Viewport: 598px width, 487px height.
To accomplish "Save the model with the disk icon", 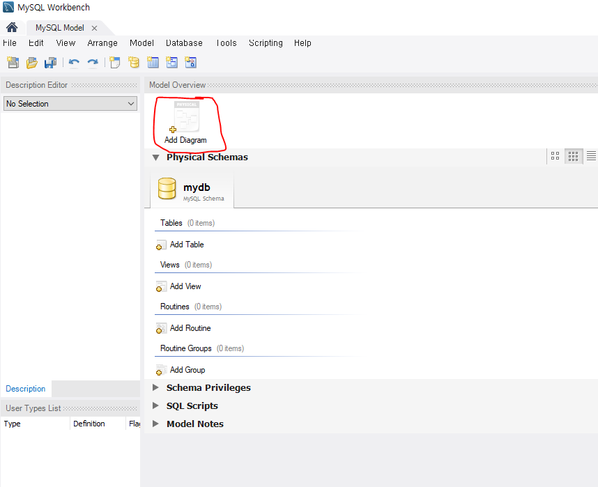I will pyautogui.click(x=50, y=63).
